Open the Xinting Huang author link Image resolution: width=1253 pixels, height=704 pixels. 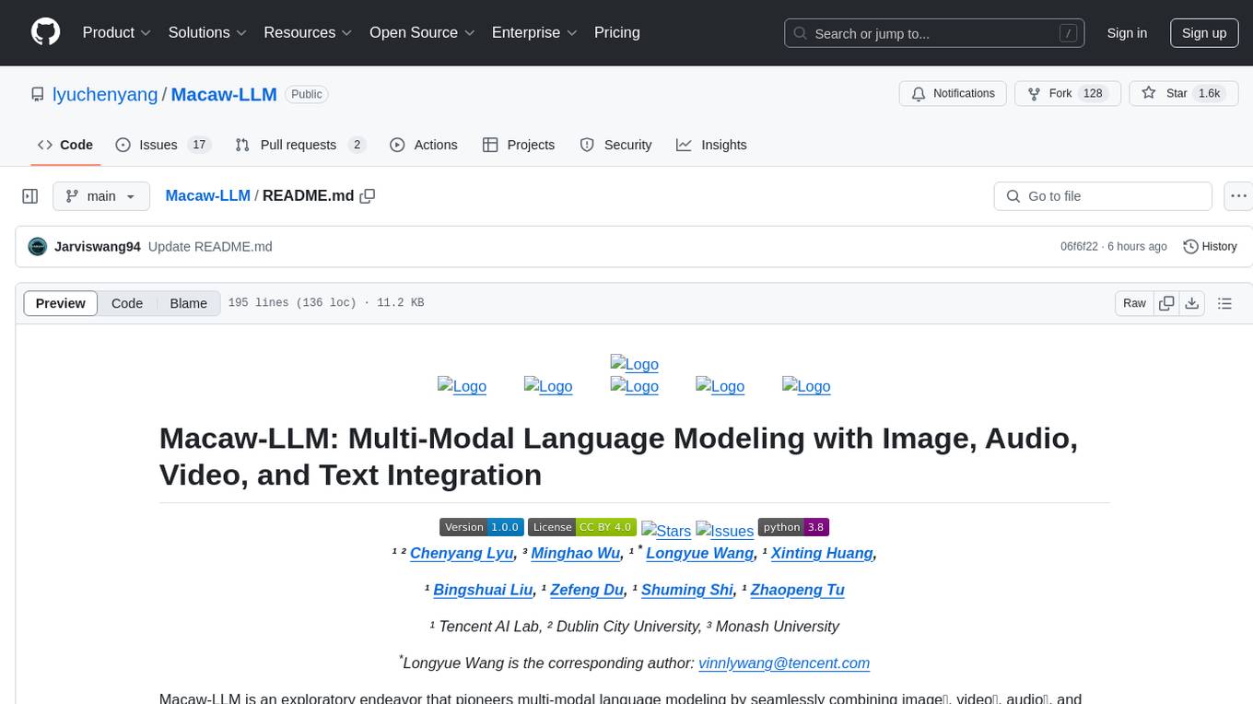[x=822, y=553]
